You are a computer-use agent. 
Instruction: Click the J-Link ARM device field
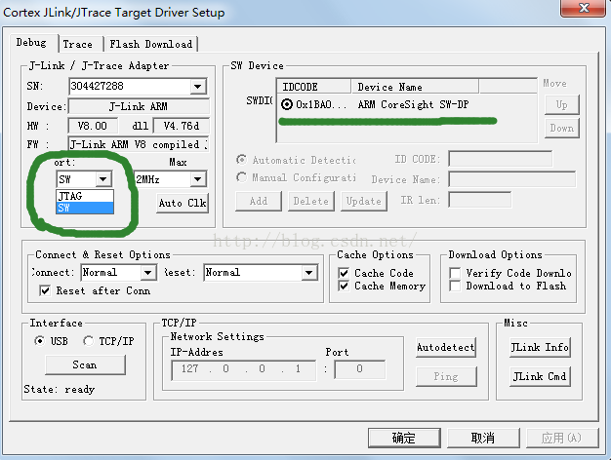(x=139, y=106)
